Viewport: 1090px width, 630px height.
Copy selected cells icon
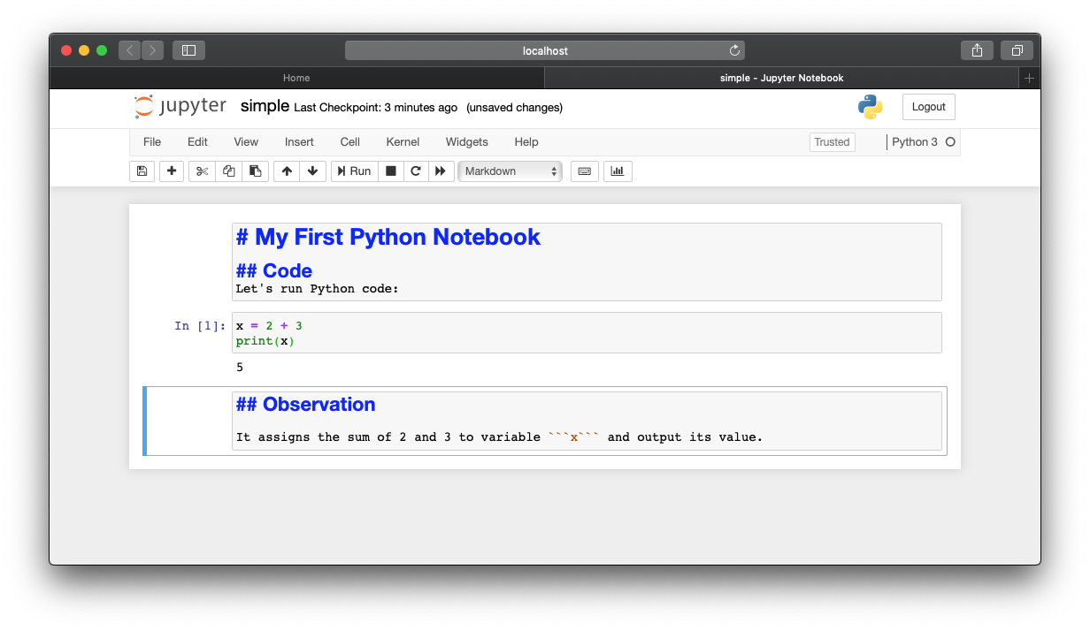point(229,171)
